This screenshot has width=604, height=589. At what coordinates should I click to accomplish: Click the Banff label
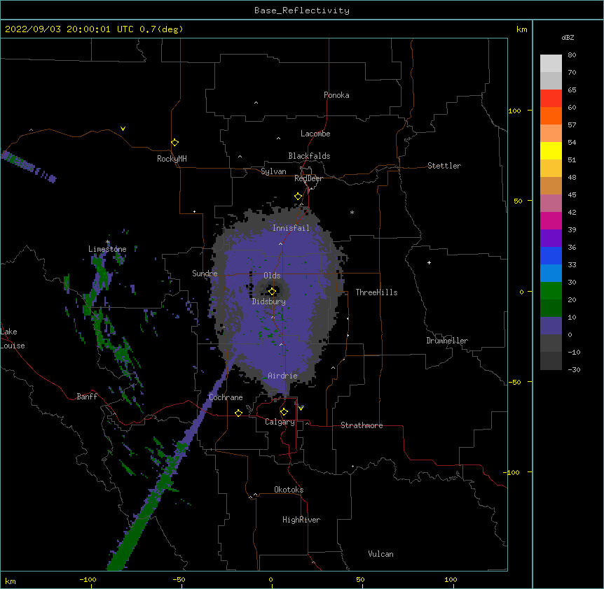click(x=87, y=397)
